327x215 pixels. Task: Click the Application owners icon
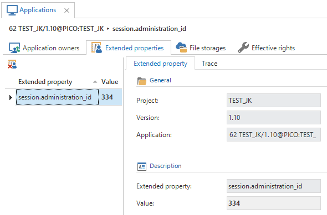click(x=14, y=48)
